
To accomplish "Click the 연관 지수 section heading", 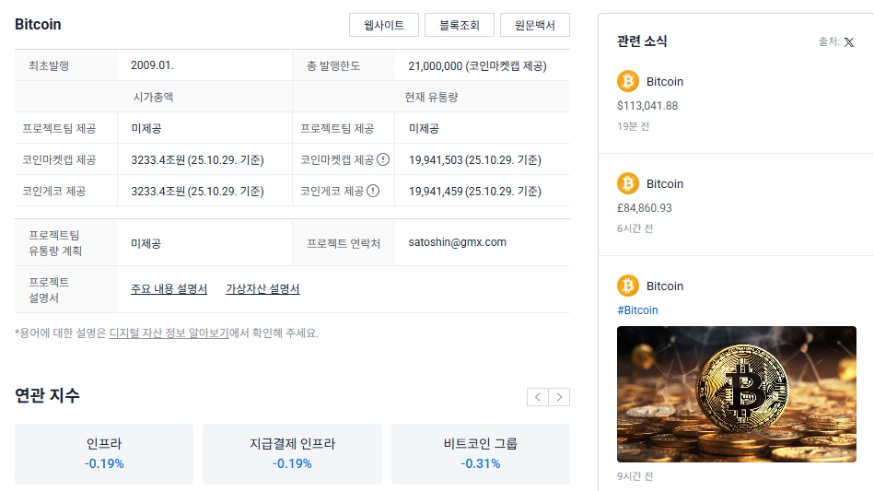I will (x=47, y=395).
